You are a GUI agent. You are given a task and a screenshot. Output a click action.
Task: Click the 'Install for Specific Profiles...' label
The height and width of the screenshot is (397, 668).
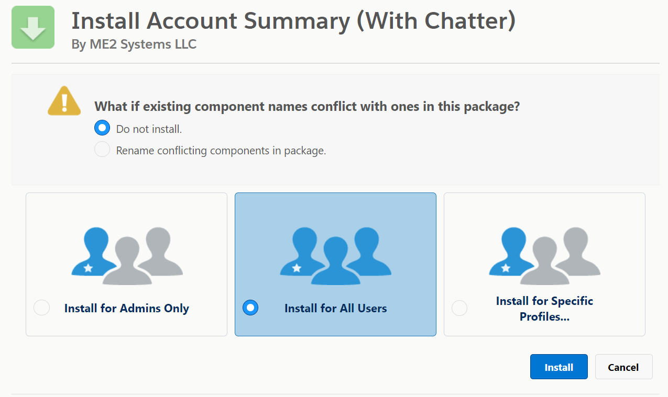[x=544, y=309]
